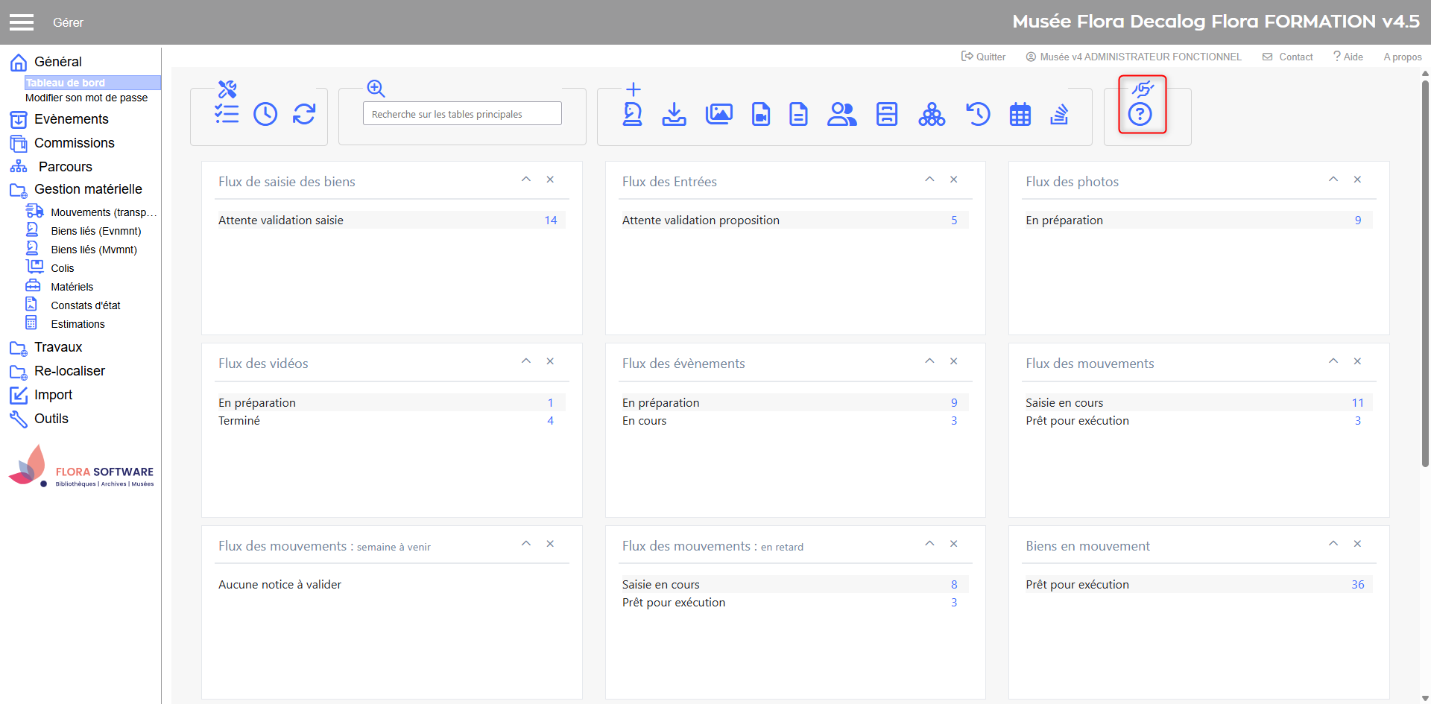Viewport: 1431px width, 704px height.
Task: Click the image gallery icon in toolbar
Action: [x=718, y=114]
